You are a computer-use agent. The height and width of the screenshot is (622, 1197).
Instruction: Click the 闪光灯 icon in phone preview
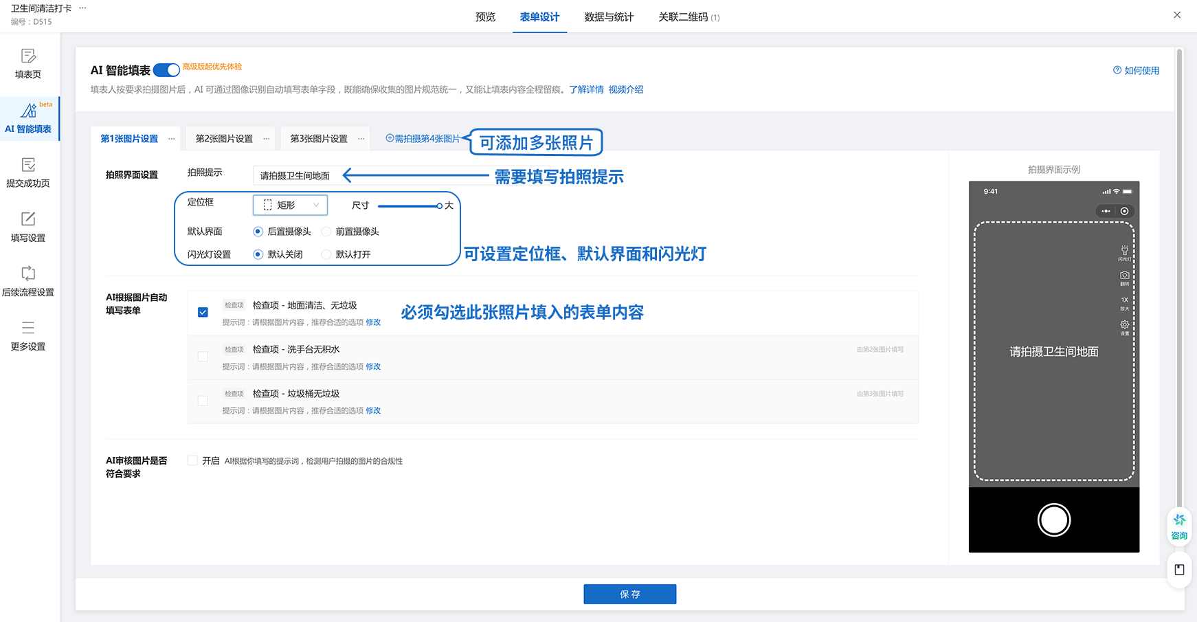click(x=1124, y=251)
